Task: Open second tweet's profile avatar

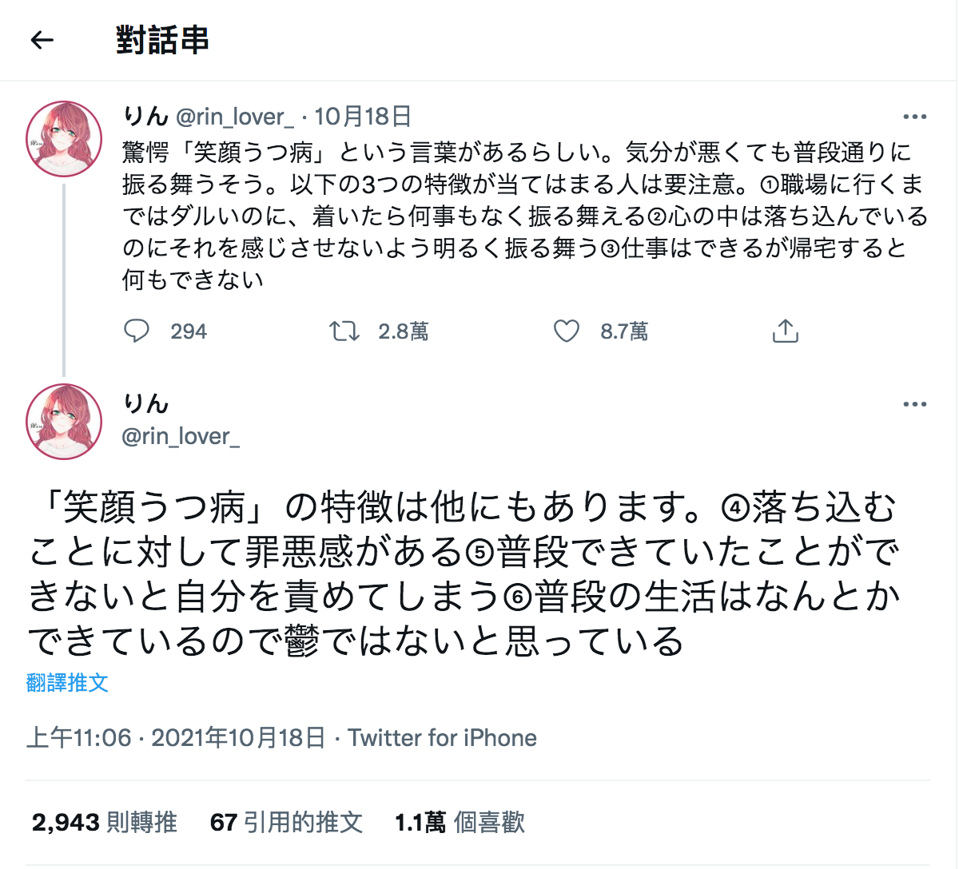Action: [65, 422]
